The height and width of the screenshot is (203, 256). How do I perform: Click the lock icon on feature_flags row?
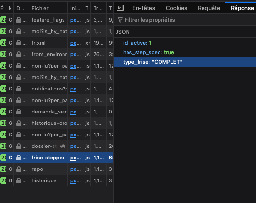pos(19,20)
